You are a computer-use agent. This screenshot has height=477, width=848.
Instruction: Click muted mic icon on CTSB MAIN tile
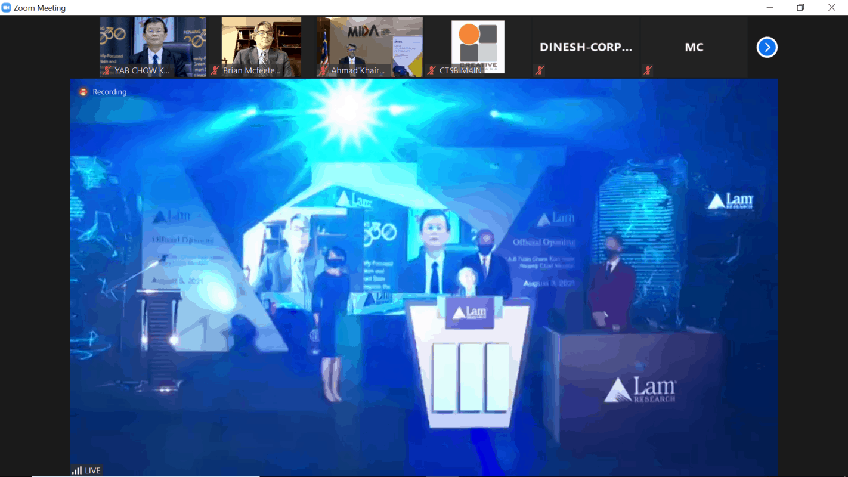click(431, 70)
